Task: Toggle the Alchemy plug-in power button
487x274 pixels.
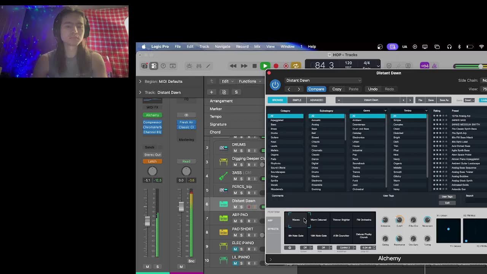Action: point(275,84)
